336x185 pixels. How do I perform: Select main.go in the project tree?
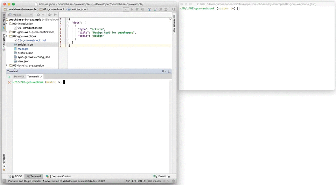[x=22, y=49]
